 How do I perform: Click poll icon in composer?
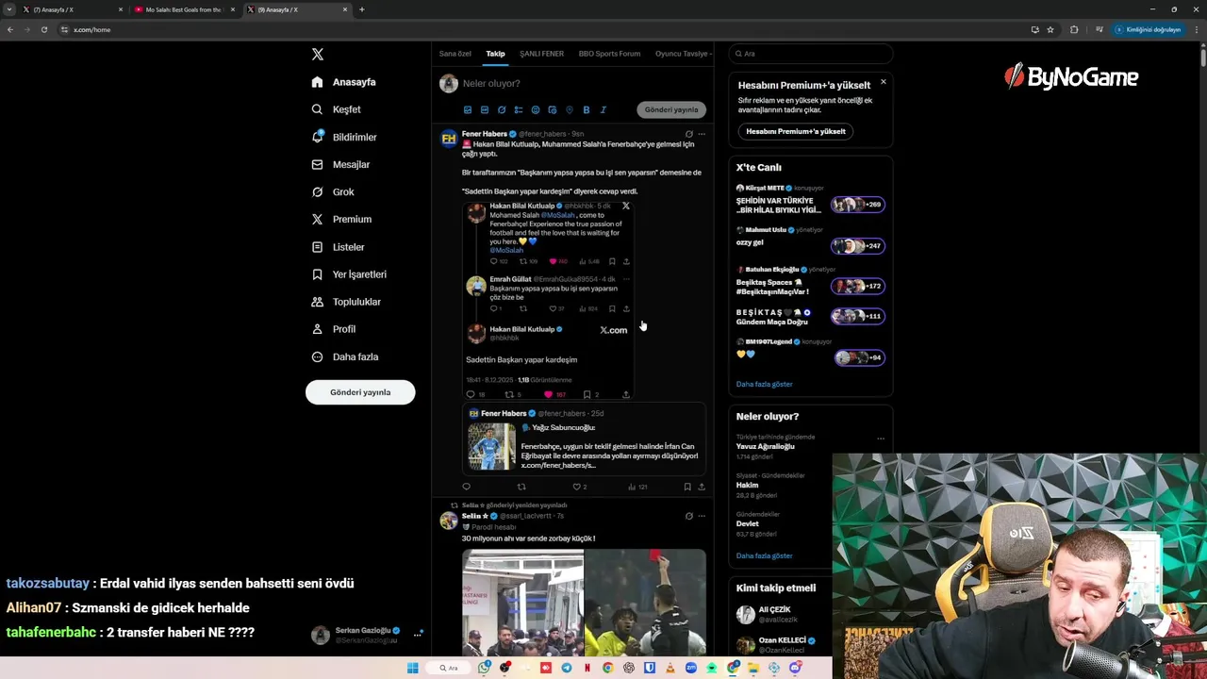(519, 110)
